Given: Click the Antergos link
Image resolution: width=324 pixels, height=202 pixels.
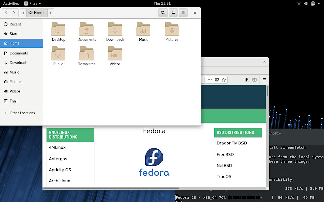Looking at the screenshot, I should coord(58,159).
